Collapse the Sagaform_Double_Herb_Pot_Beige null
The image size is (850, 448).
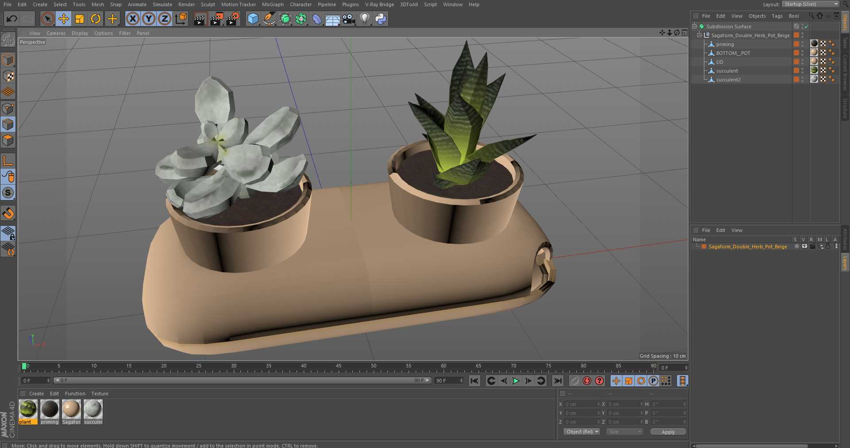tap(699, 35)
